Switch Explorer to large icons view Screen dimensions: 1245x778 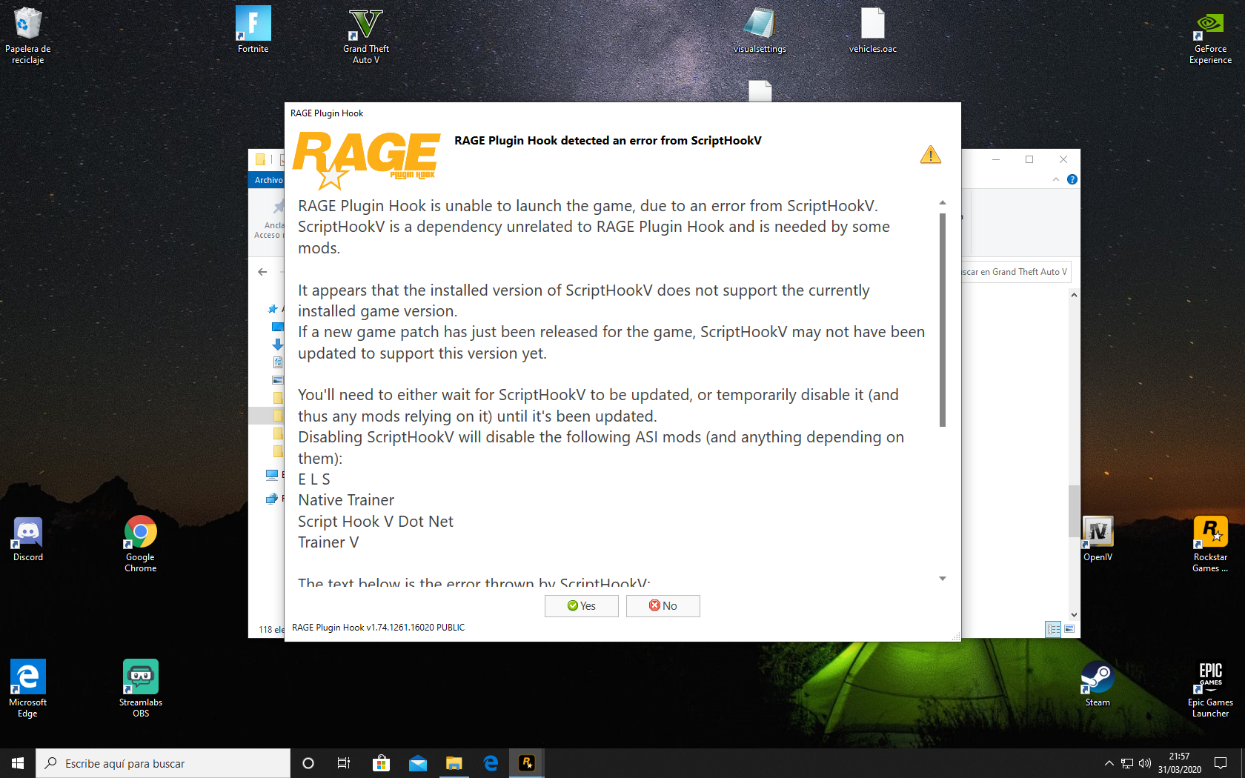pyautogui.click(x=1069, y=629)
